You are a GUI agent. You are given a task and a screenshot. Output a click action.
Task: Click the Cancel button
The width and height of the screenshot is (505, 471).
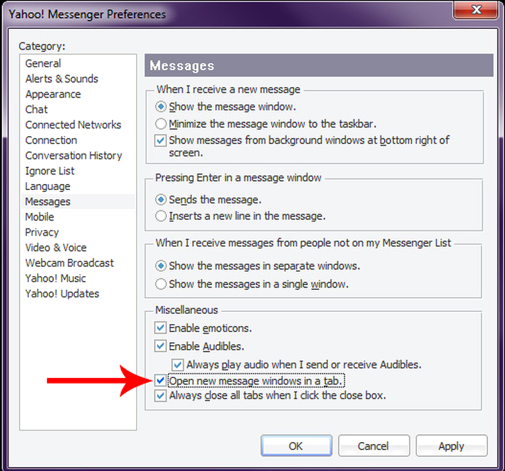[x=374, y=446]
